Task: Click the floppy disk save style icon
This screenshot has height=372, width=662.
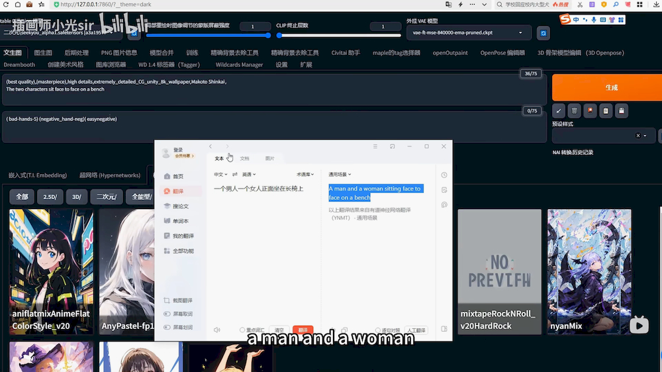Action: (x=622, y=111)
